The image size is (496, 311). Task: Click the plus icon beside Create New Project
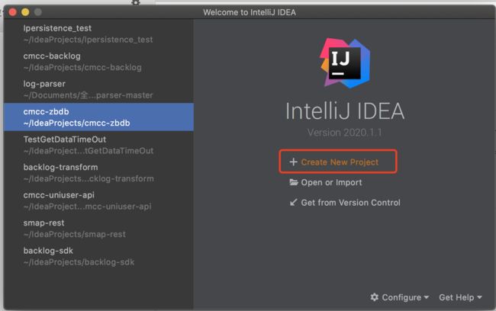click(x=293, y=162)
